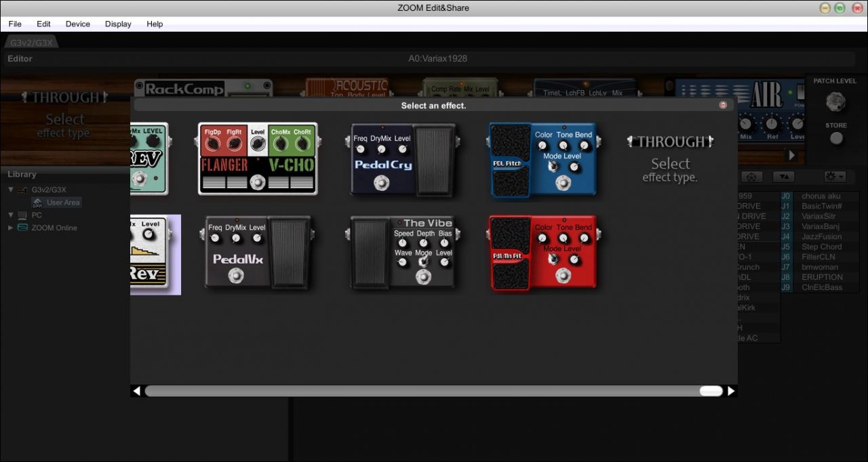
Task: Click the Freq knob on the PedalCry pedal
Action: pos(360,149)
